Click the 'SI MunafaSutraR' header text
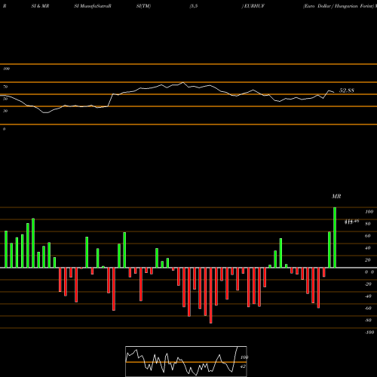The width and height of the screenshot is (377, 377). (93, 6)
